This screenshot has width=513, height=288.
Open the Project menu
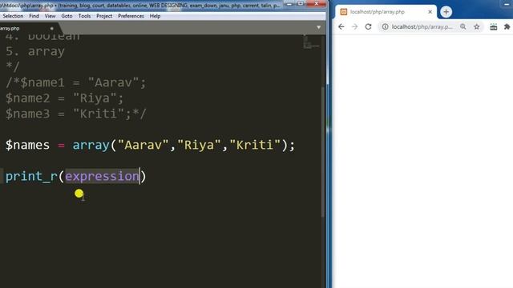104,16
